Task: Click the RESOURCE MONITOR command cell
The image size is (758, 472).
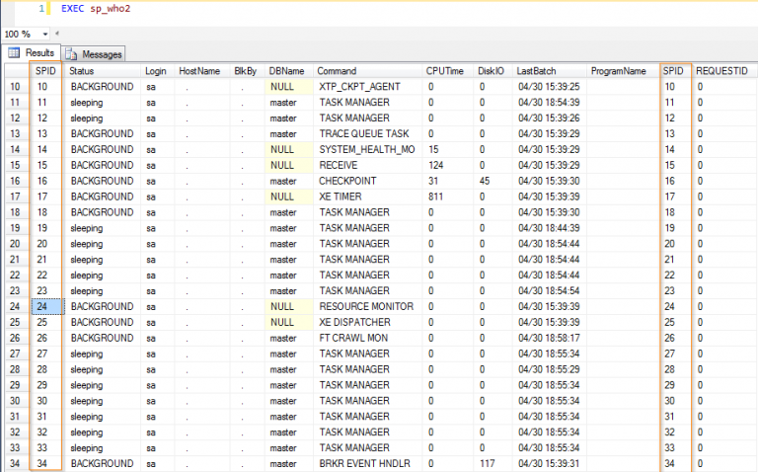Action: click(x=361, y=306)
